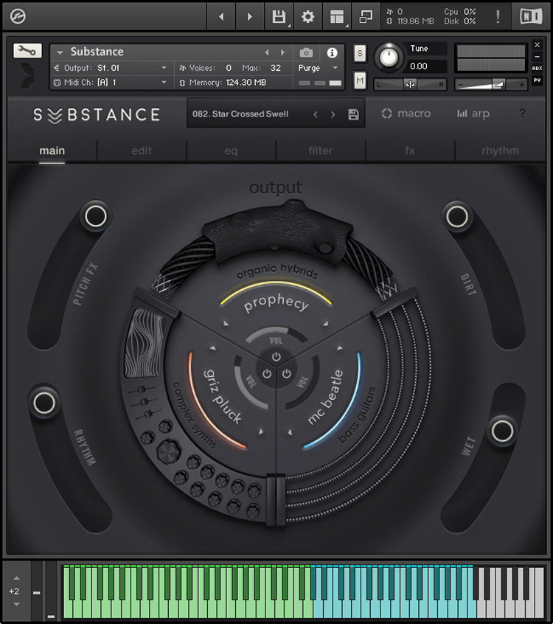Switch to the main tab
The height and width of the screenshot is (624, 553).
52,150
